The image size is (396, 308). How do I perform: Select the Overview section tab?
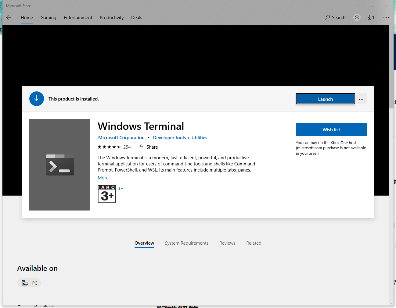(x=144, y=243)
